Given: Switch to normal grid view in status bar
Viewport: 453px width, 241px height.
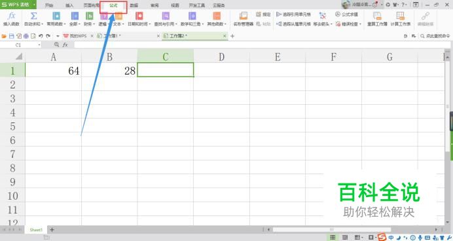Looking at the screenshot, I should 333,238.
